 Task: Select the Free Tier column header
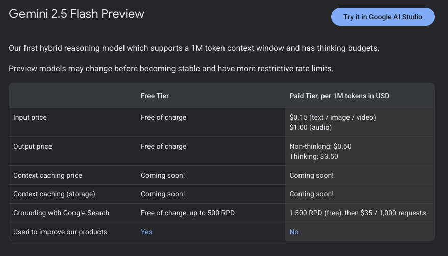(155, 96)
